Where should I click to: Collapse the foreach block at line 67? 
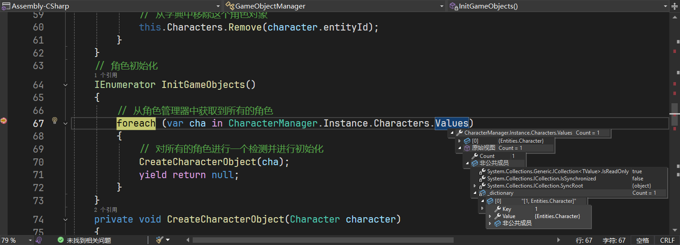click(x=66, y=123)
